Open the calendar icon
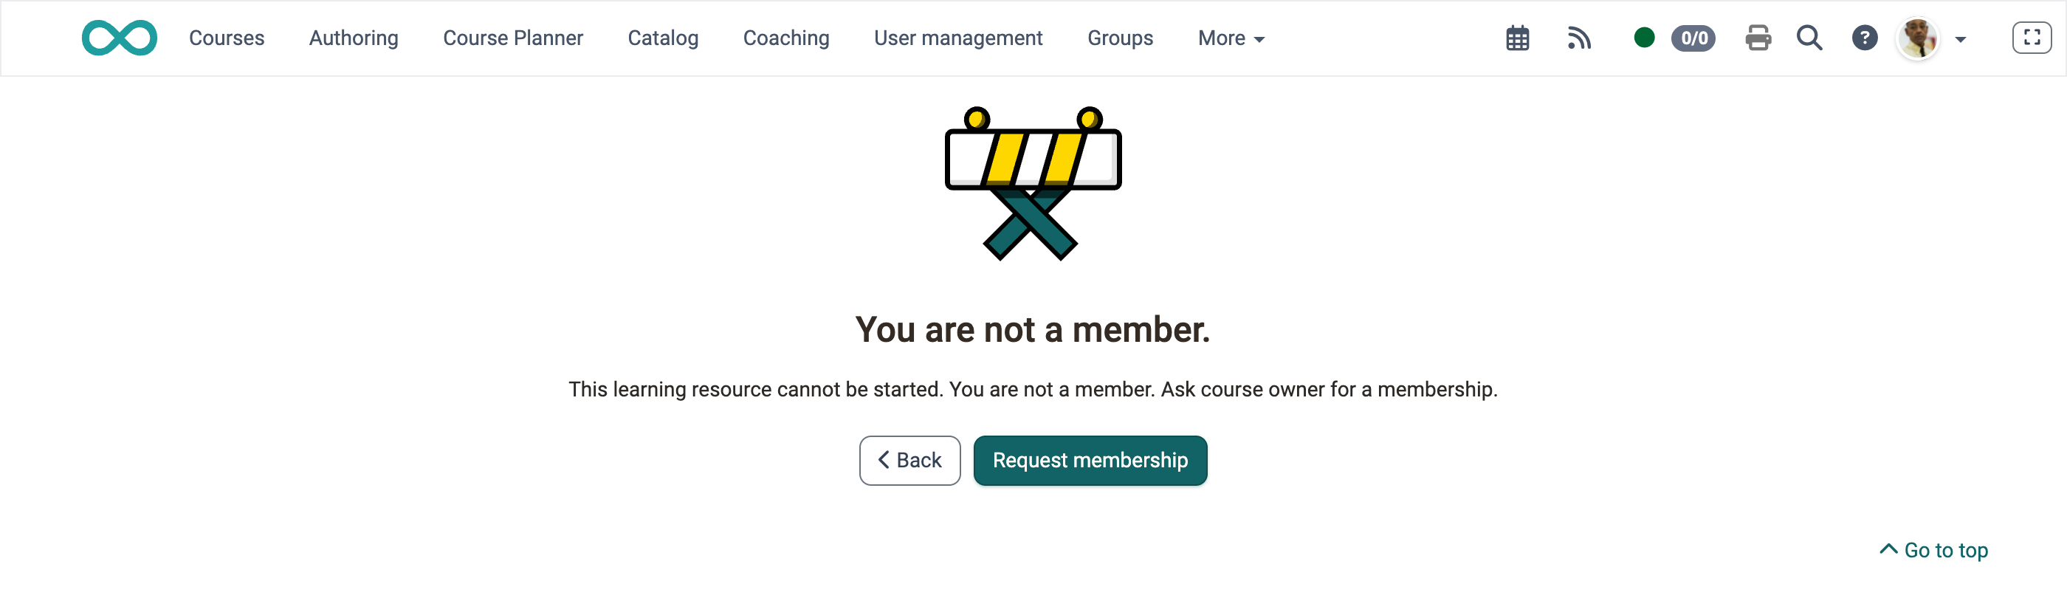This screenshot has width=2067, height=598. pyautogui.click(x=1517, y=38)
